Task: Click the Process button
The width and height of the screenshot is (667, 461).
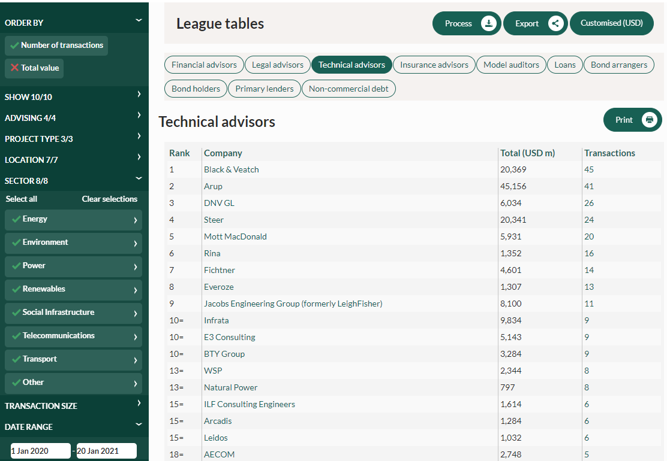Action: point(467,23)
